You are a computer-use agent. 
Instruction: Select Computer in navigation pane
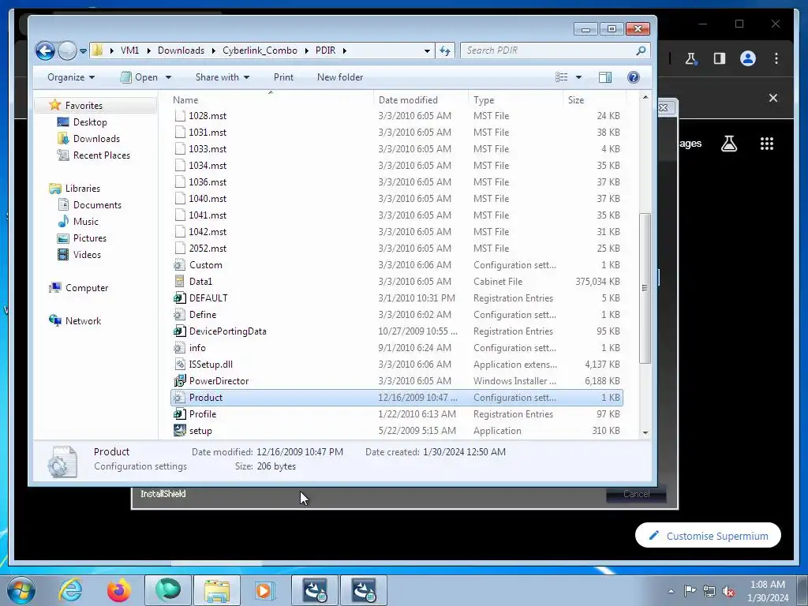click(87, 287)
